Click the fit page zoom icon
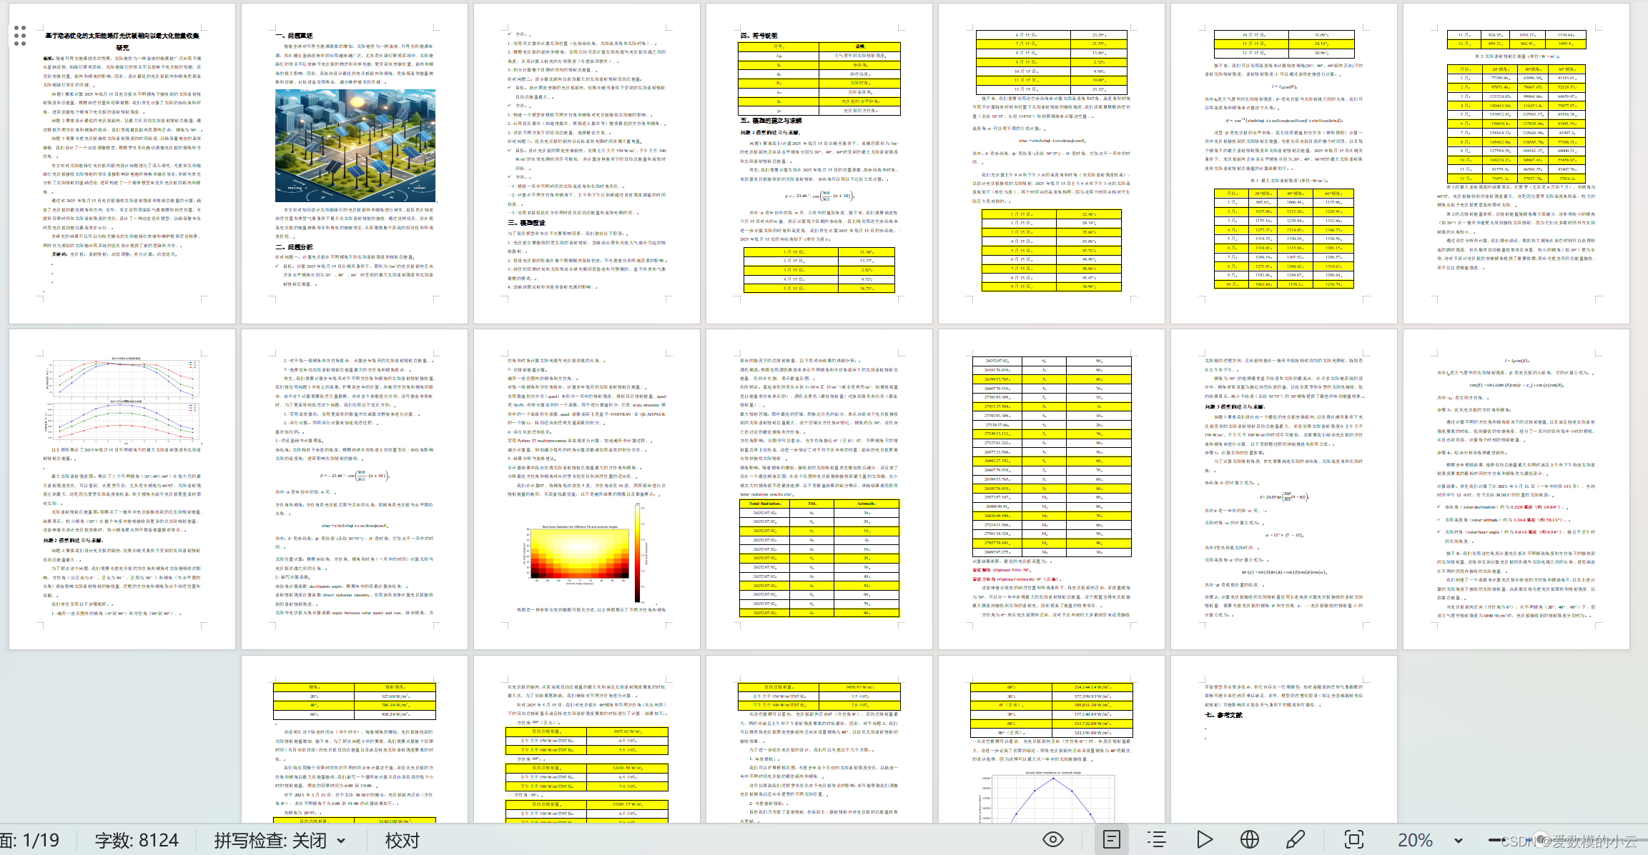 tap(1353, 839)
